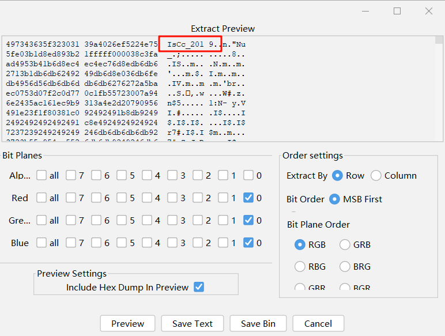Screen dimensions: 445x336
Task: Check Alpha bit plane 2
Action: (x=198, y=175)
